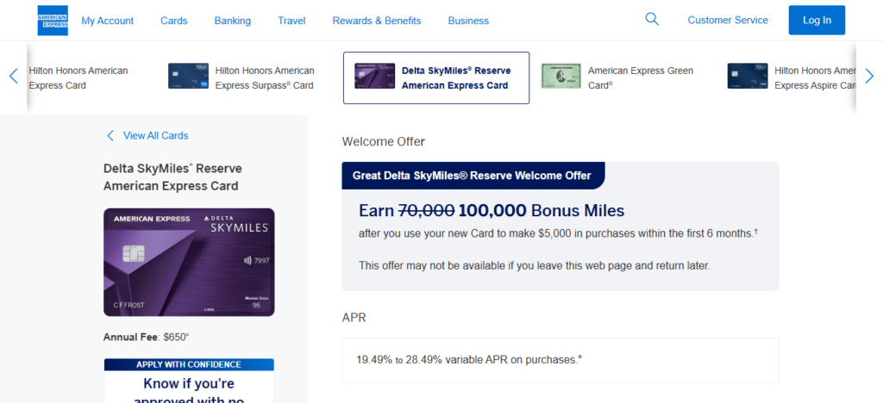Click the Welcome Offer heading

(384, 141)
